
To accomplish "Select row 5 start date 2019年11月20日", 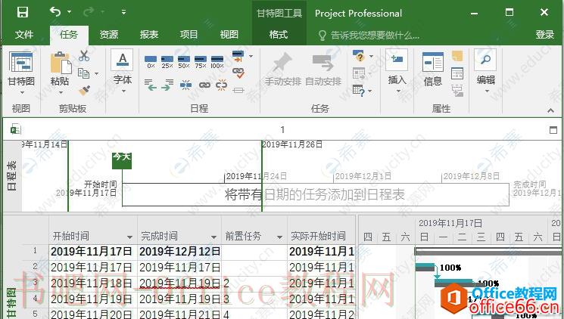I will click(x=93, y=314).
